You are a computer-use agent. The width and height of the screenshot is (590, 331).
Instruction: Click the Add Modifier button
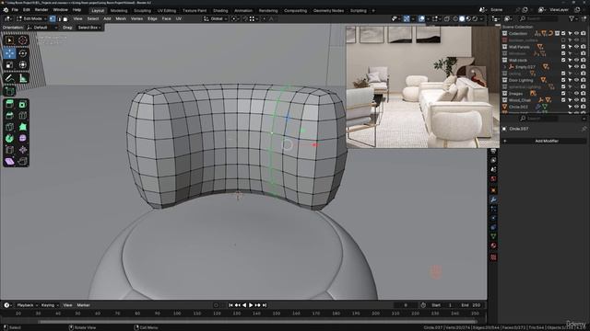(x=544, y=141)
